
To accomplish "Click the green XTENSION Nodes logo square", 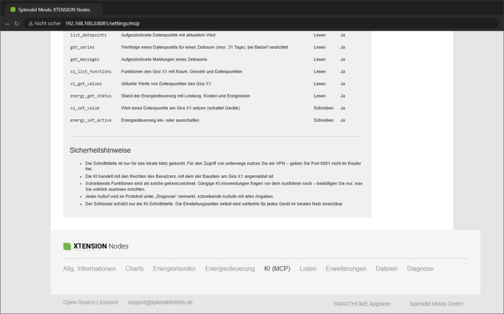I will coord(67,246).
